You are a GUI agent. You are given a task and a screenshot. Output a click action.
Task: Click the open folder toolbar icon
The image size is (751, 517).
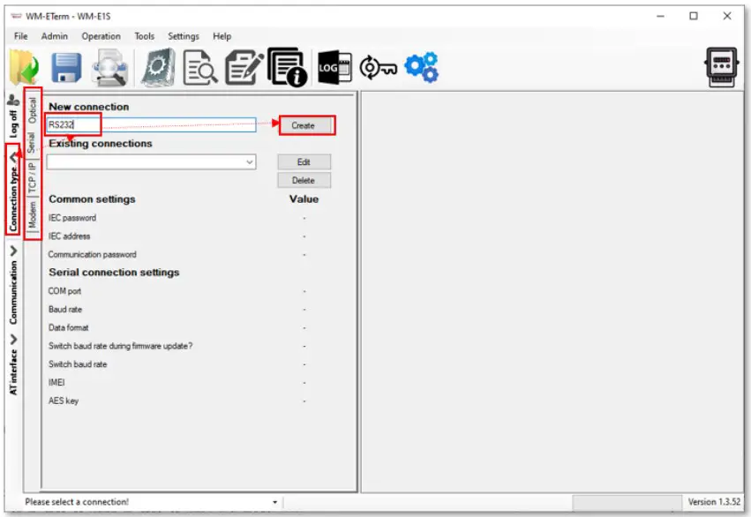[x=25, y=68]
